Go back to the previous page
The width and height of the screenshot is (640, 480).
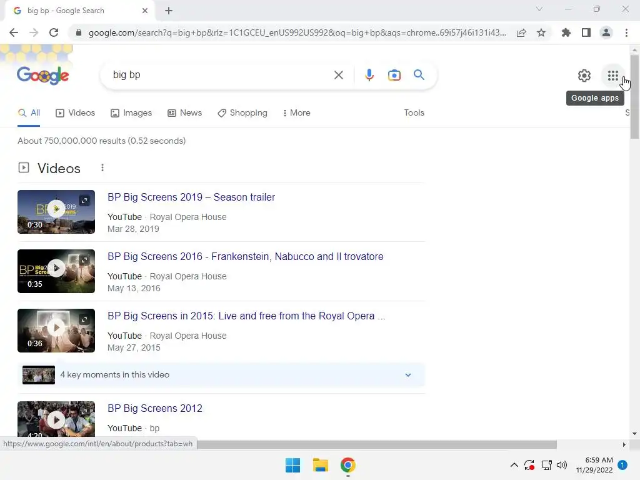pos(14,32)
